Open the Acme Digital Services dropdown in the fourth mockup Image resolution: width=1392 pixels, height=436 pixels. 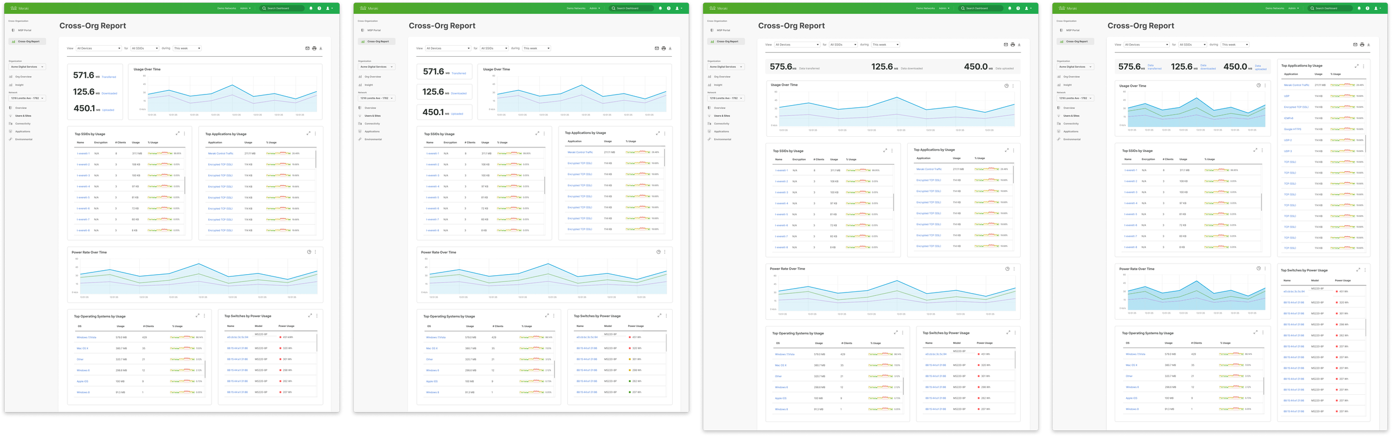1075,67
